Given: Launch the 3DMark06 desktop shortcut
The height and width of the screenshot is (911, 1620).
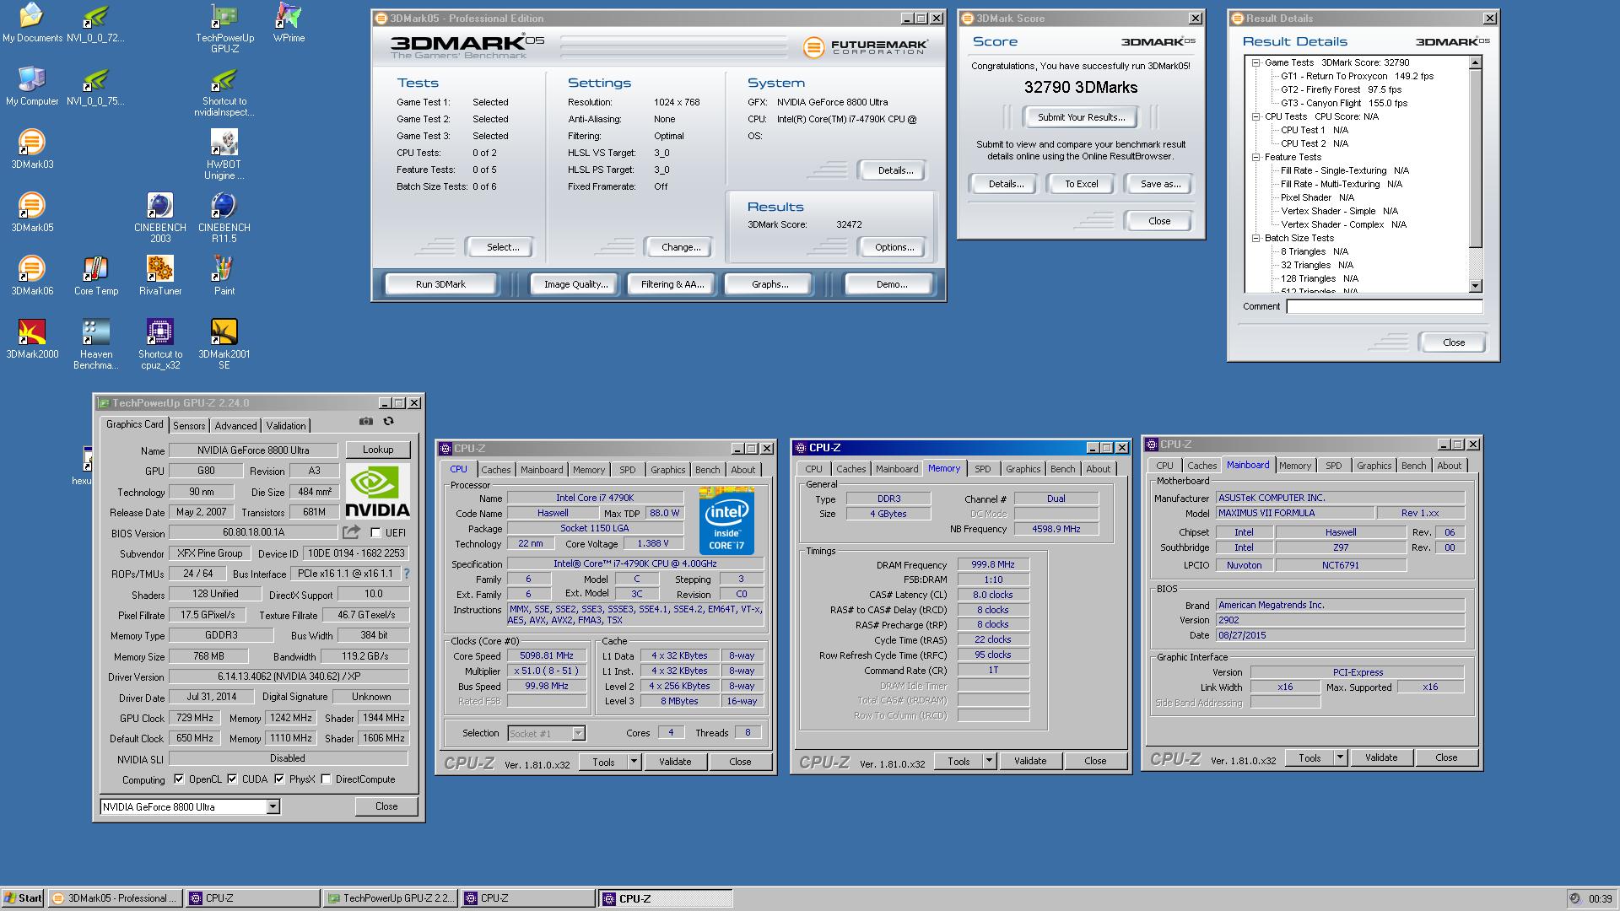Looking at the screenshot, I should coord(32,276).
